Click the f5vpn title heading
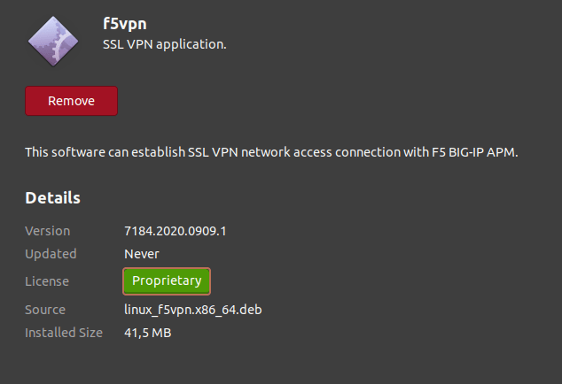Viewport: 562px width, 384px height. tap(124, 23)
